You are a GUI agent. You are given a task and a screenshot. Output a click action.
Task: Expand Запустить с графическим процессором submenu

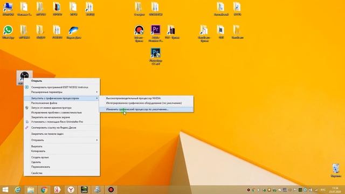[61, 98]
